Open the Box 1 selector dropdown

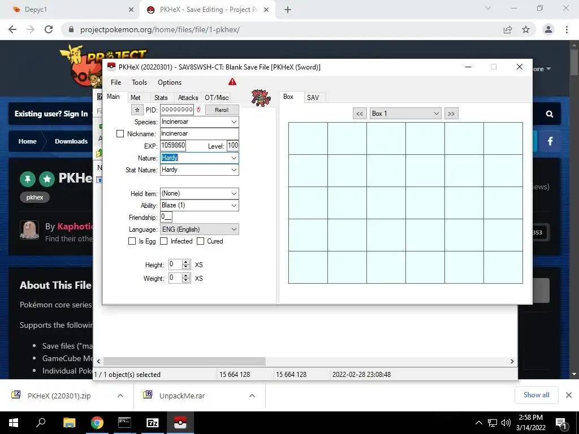(405, 113)
